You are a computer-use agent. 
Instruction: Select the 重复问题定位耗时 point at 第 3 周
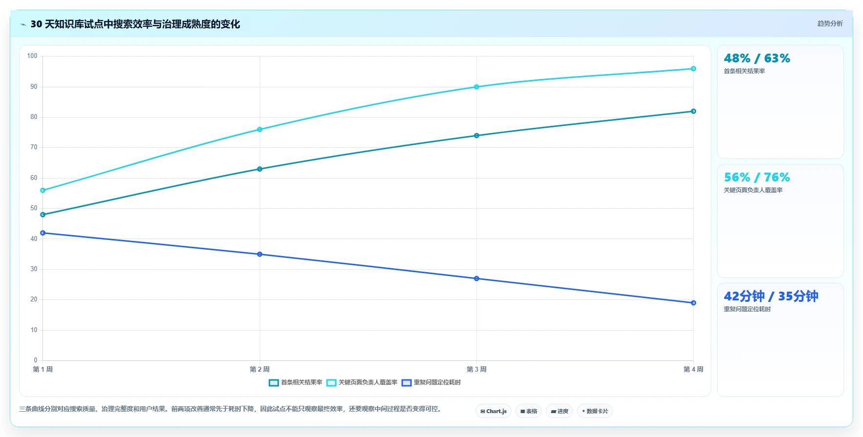pyautogui.click(x=476, y=278)
